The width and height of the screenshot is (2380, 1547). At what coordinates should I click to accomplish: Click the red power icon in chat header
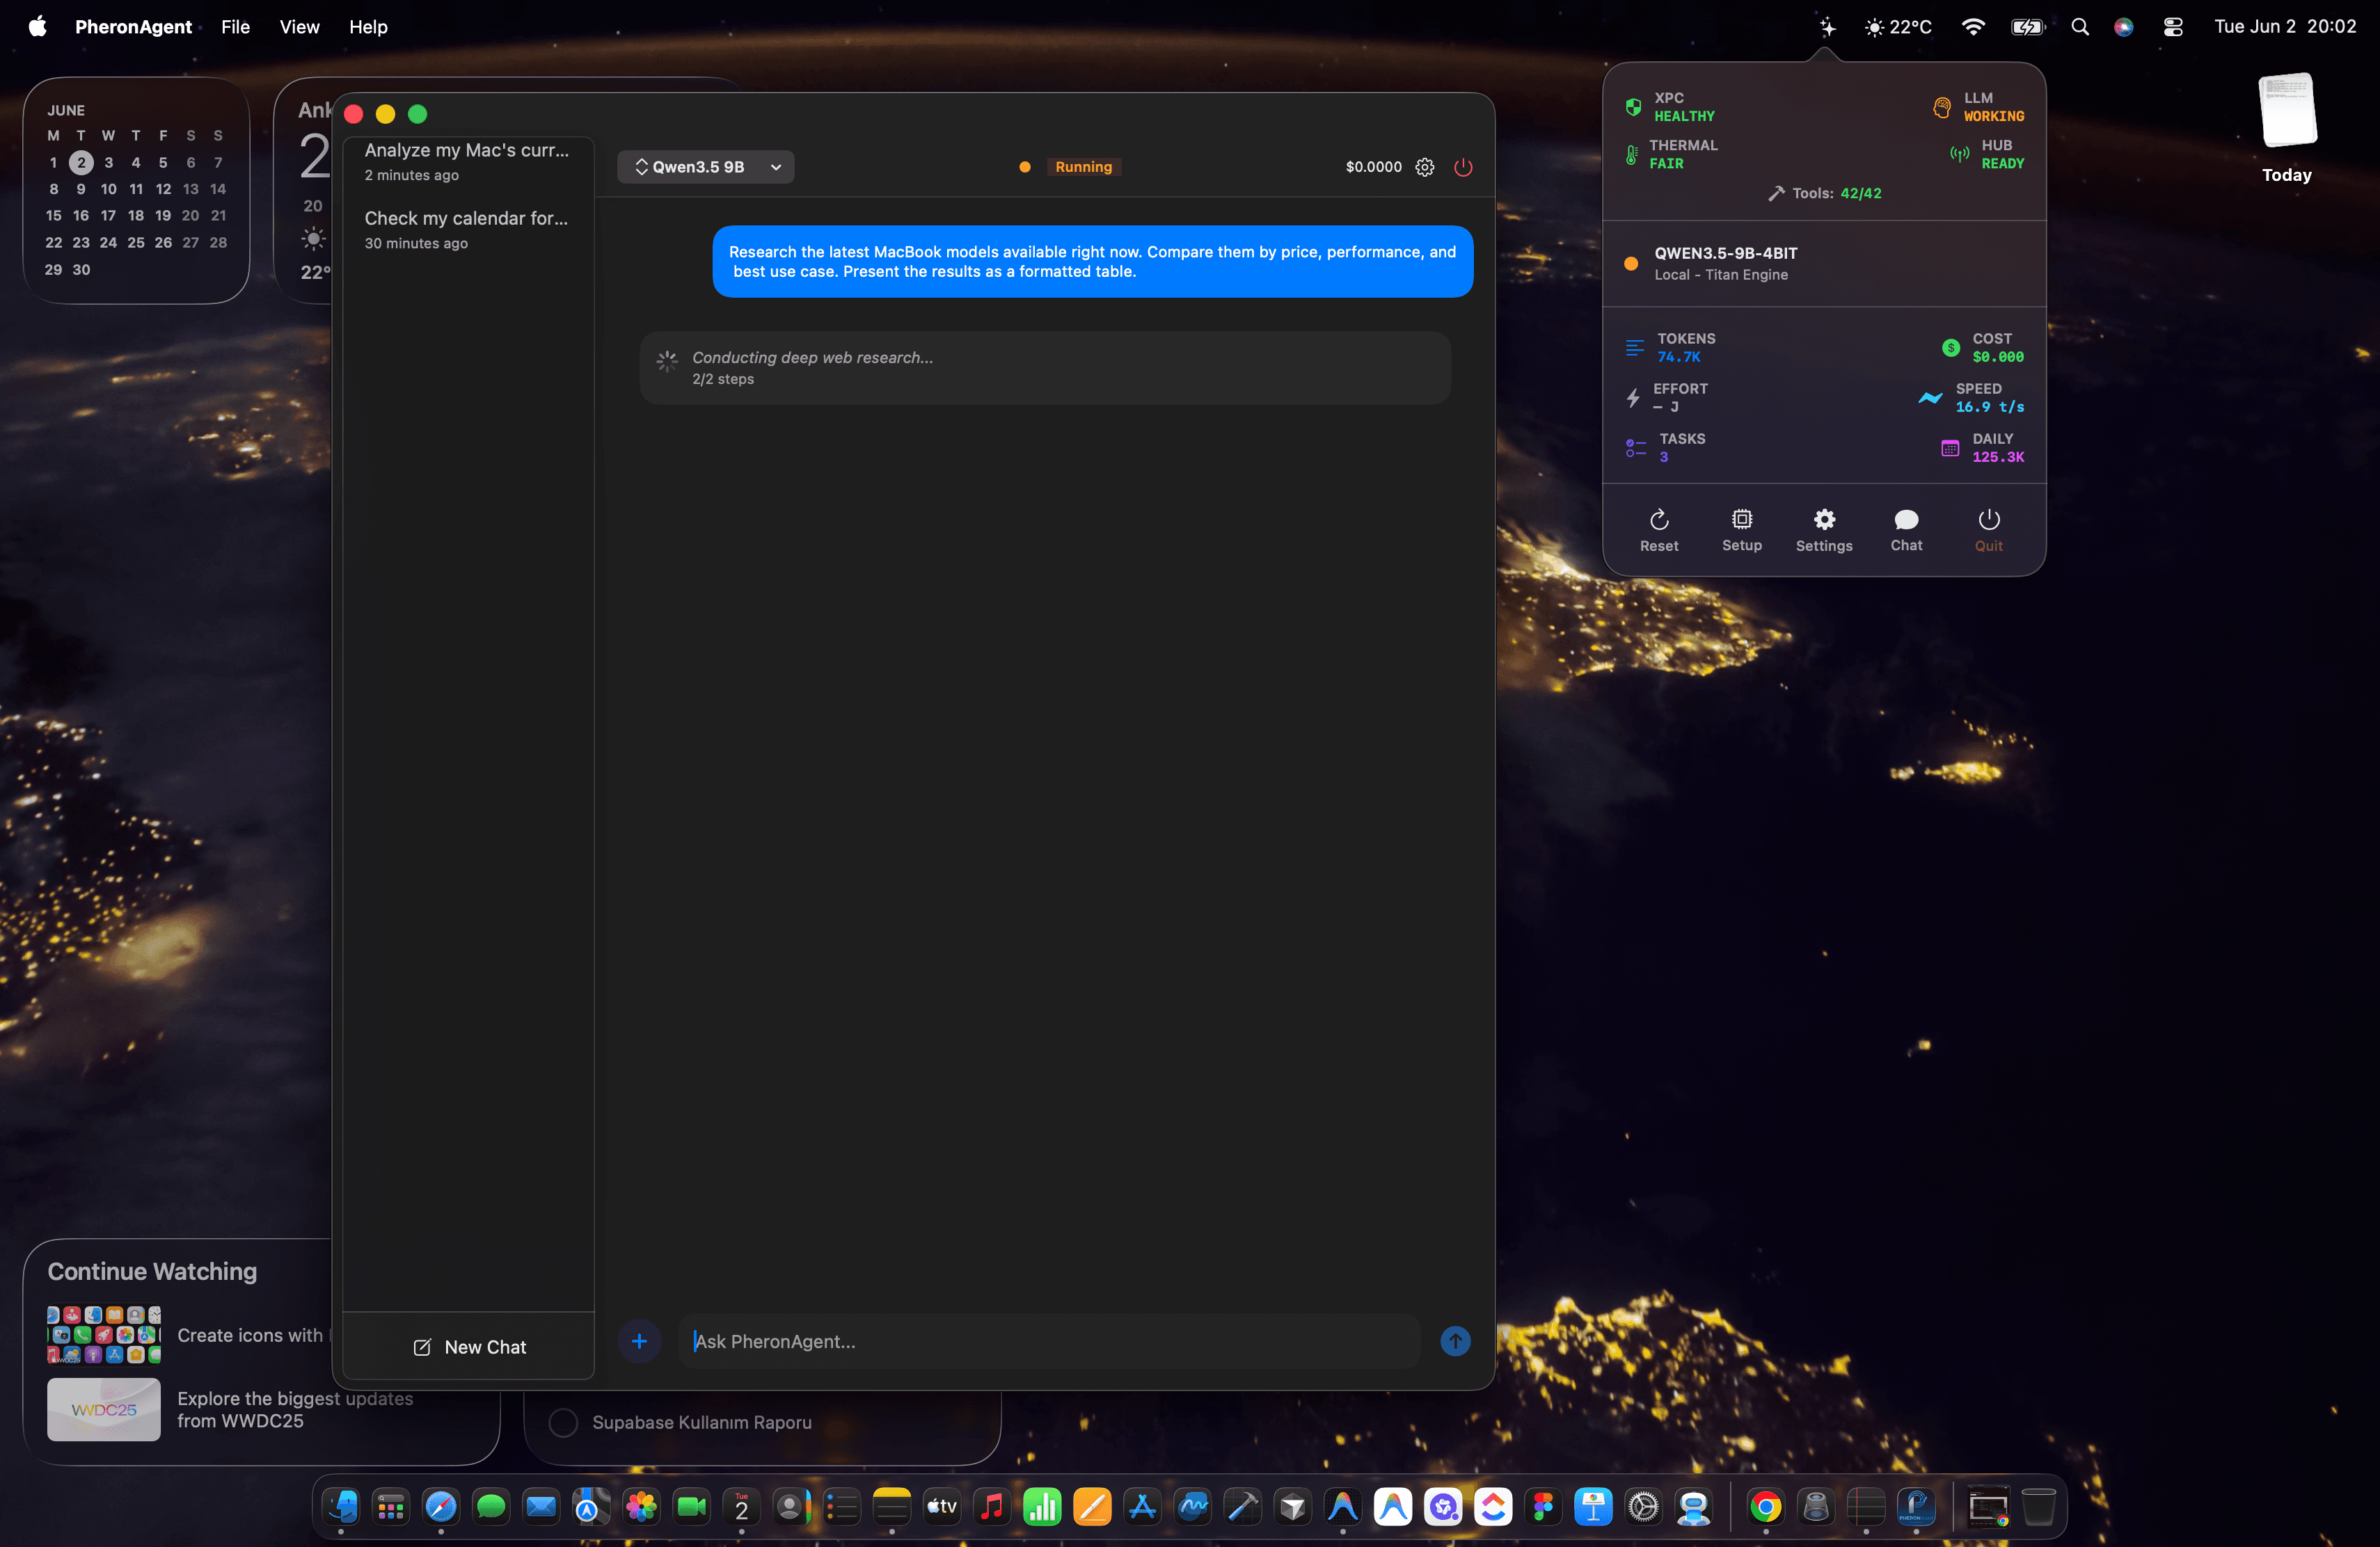pyautogui.click(x=1462, y=167)
